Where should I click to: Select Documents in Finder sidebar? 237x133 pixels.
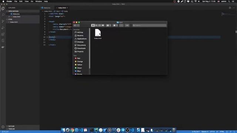(81, 45)
